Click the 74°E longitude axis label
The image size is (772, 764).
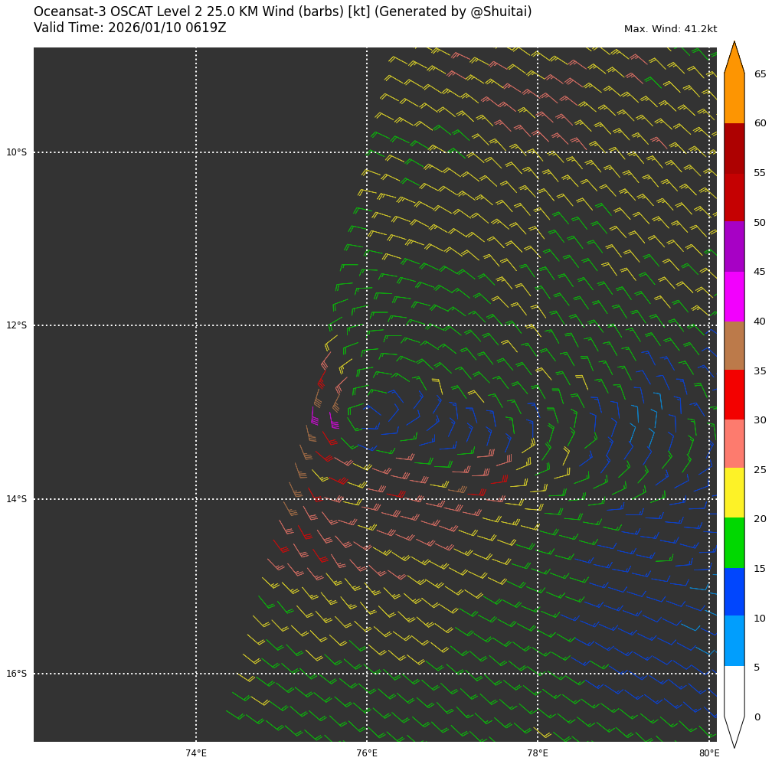[196, 753]
